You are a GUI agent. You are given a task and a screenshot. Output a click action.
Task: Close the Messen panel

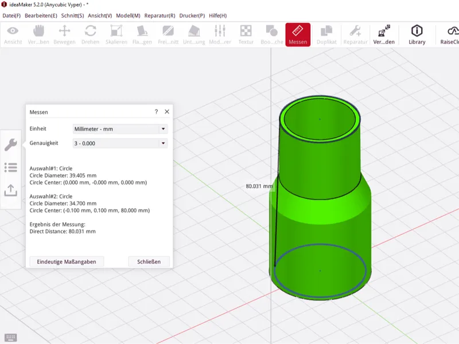click(x=167, y=111)
